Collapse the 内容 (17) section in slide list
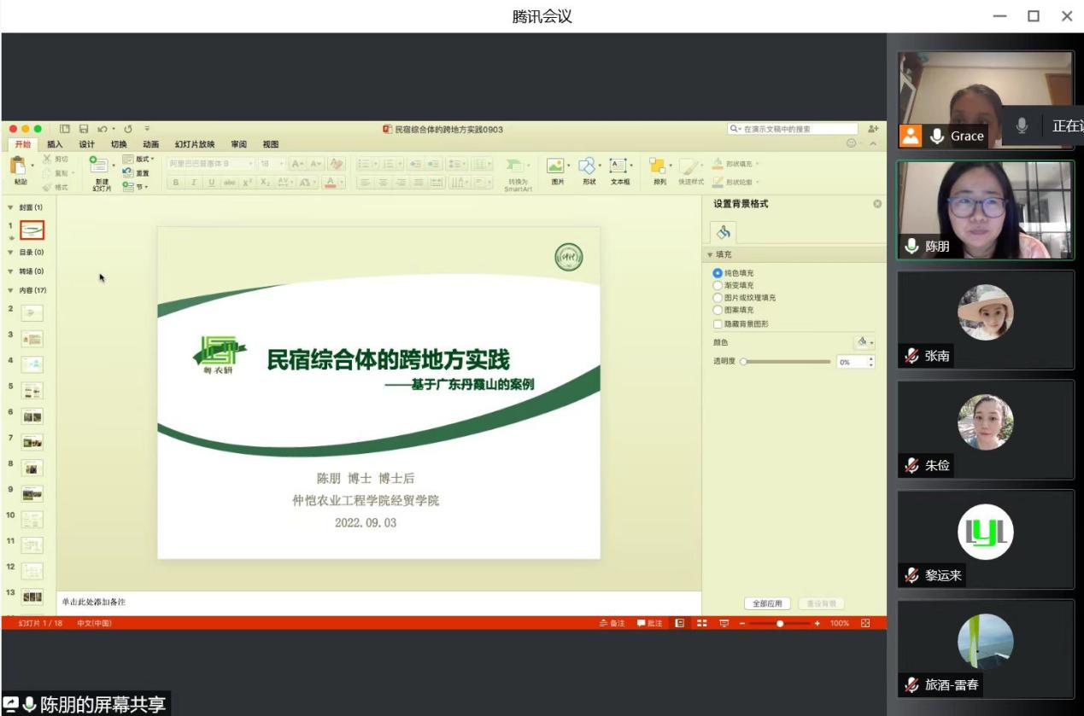Screen dimensions: 1084x716 pyautogui.click(x=10, y=290)
